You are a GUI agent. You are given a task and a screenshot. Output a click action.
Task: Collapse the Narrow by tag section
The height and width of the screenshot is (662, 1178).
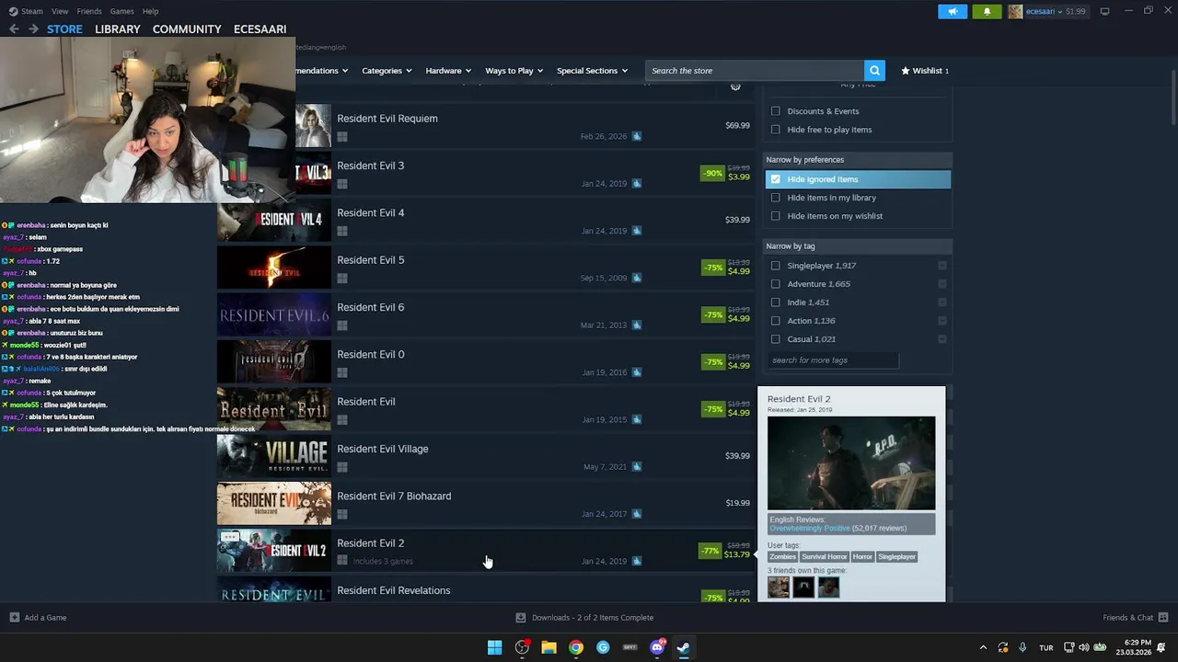coord(858,246)
